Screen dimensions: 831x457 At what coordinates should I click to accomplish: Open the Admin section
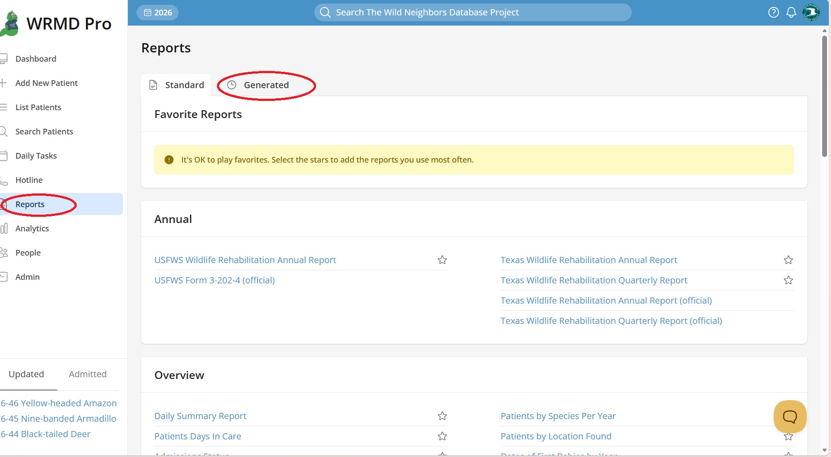27,277
